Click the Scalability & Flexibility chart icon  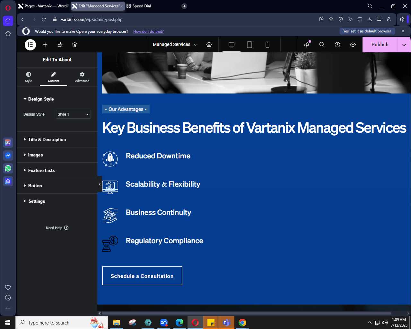point(110,187)
